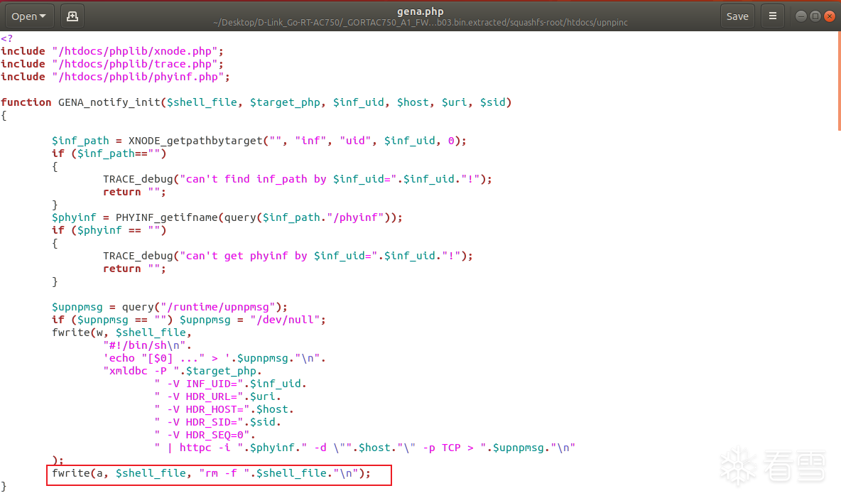
Task: Create a new document with toolbar icon
Action: 72,16
